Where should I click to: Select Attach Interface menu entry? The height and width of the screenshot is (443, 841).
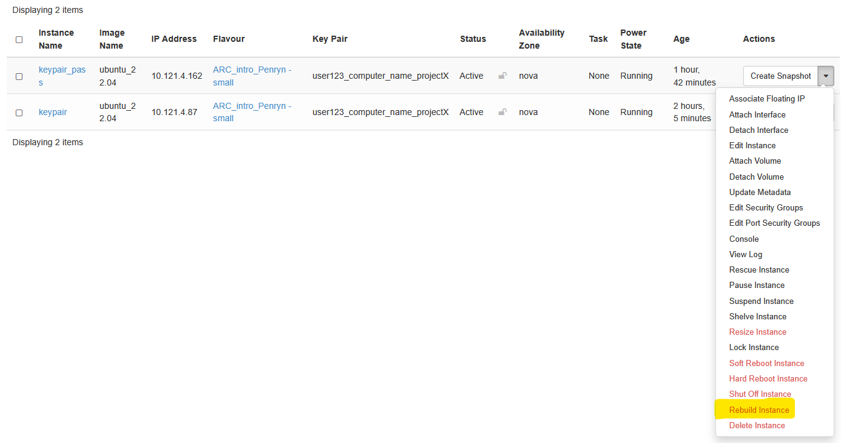(x=757, y=114)
